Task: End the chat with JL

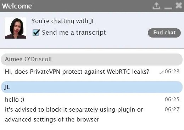Action: coord(164,33)
